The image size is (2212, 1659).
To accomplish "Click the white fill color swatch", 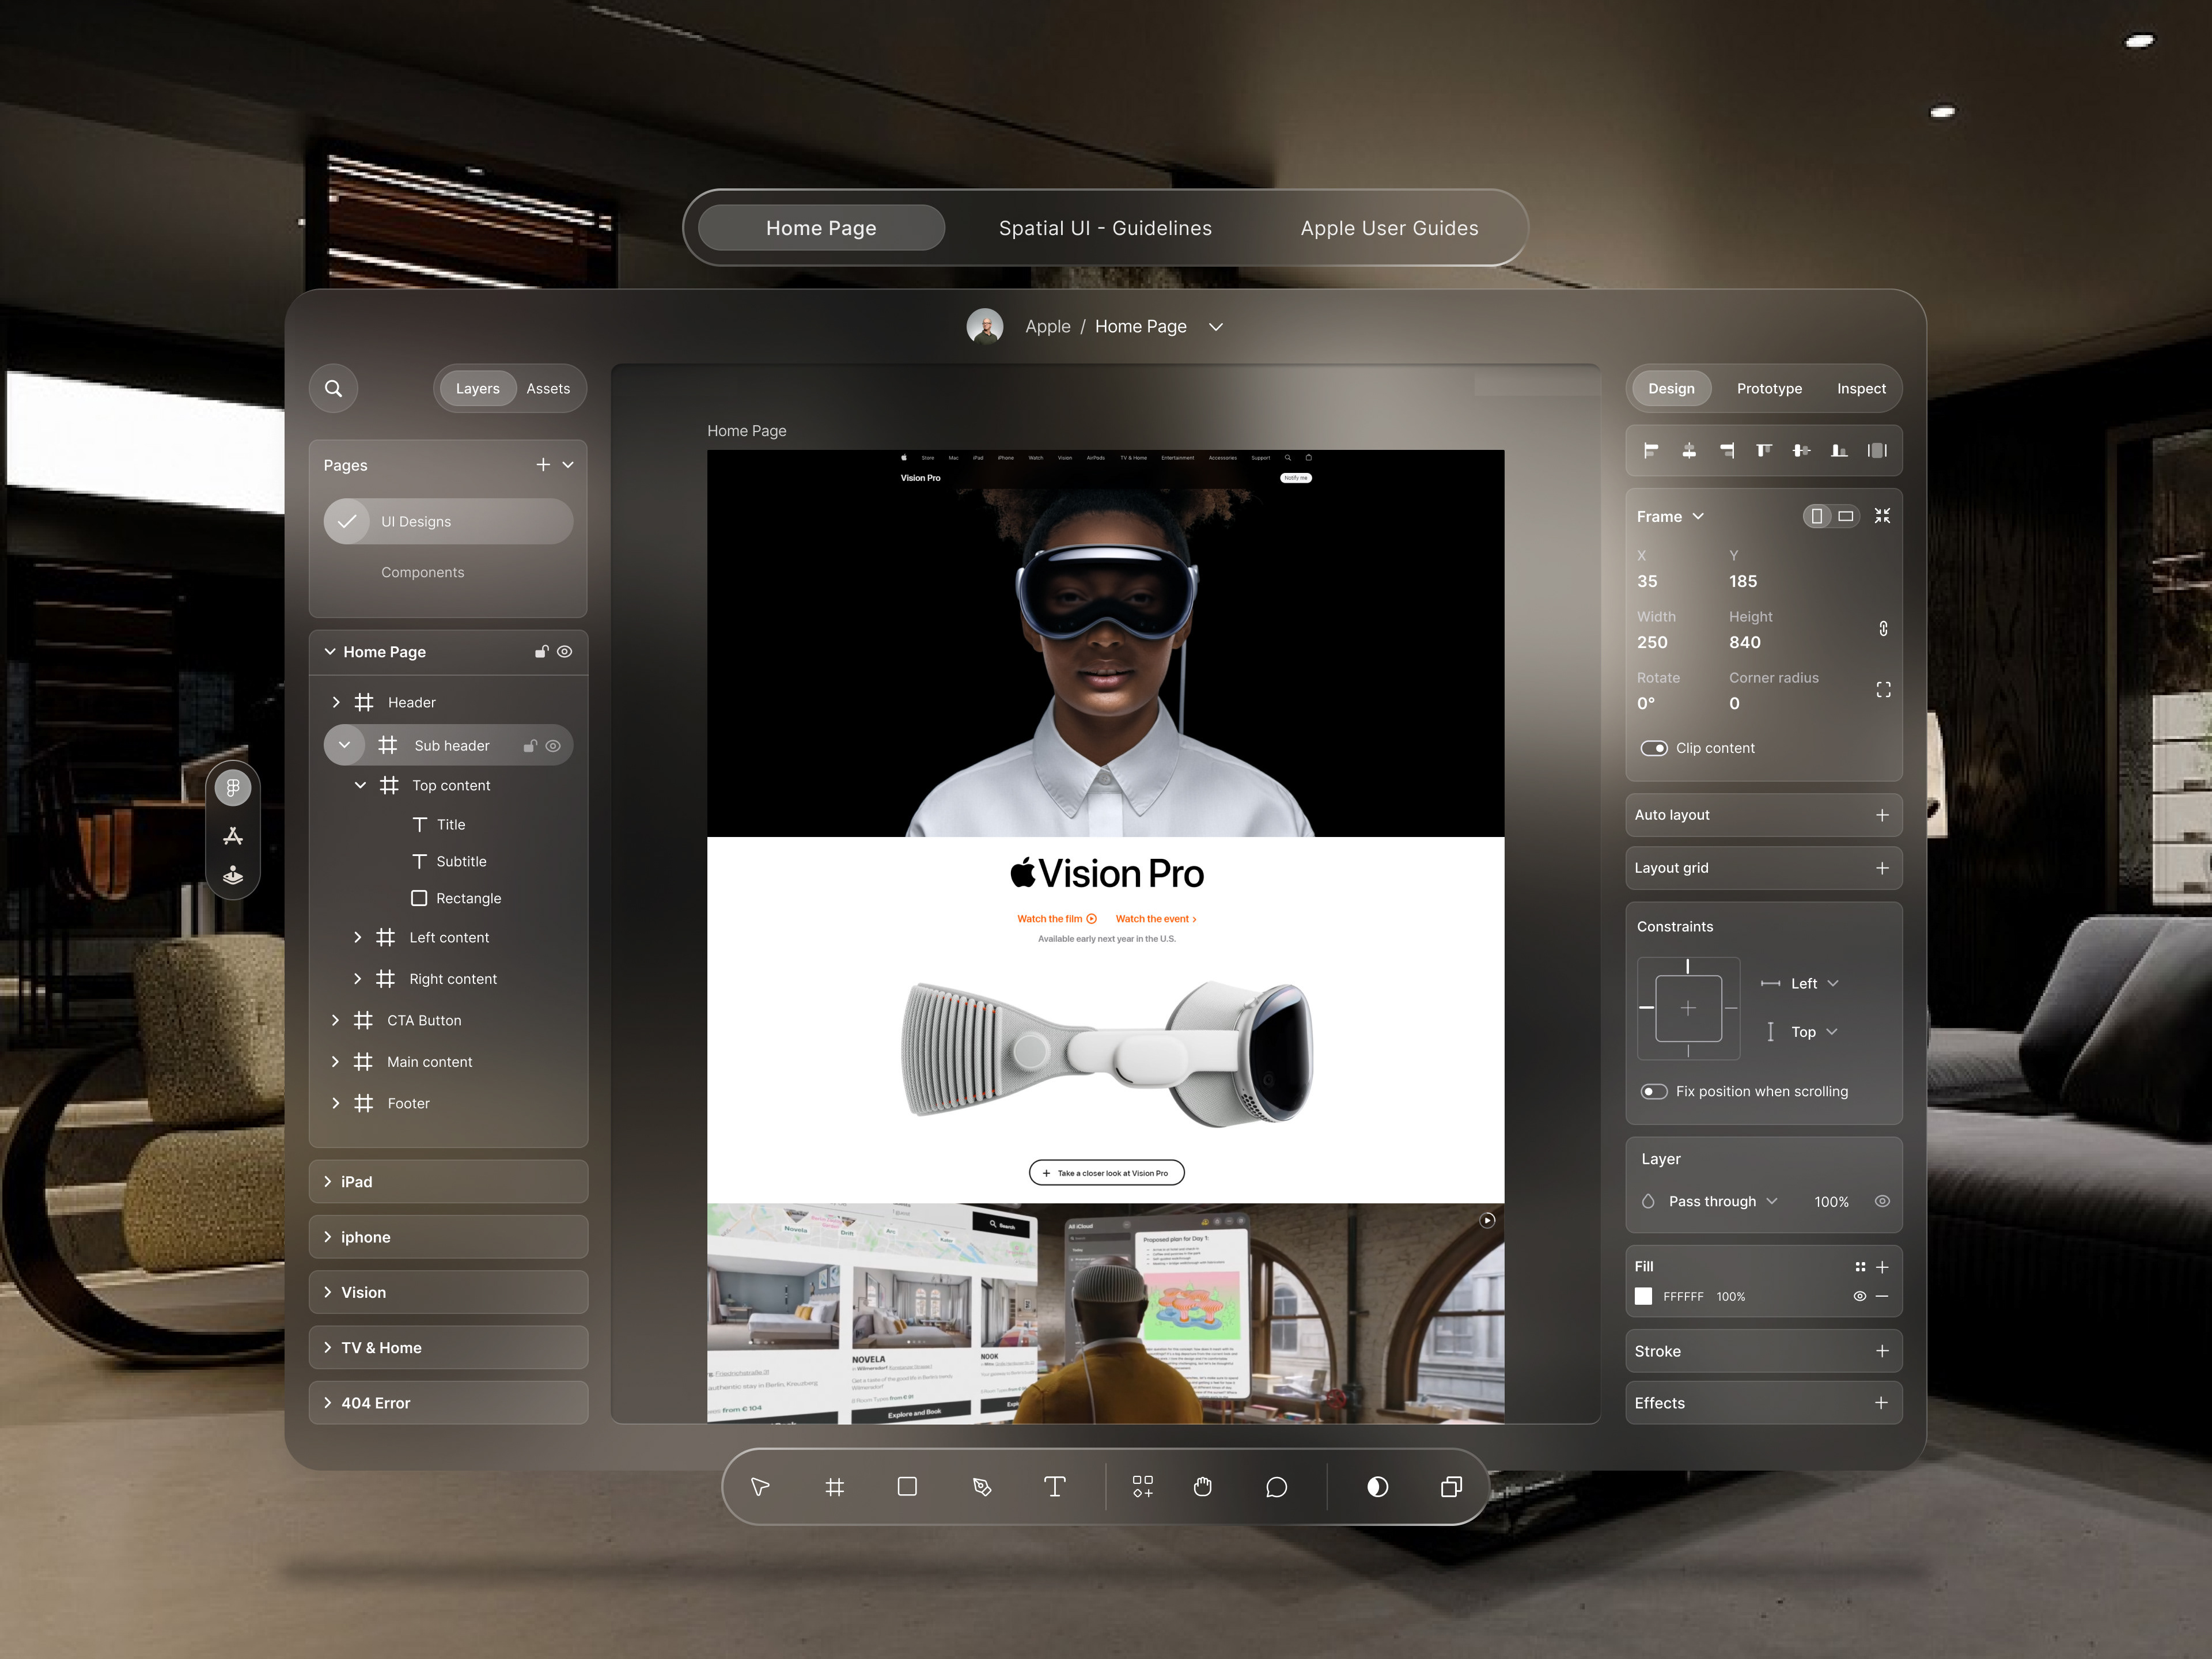I will click(1643, 1297).
